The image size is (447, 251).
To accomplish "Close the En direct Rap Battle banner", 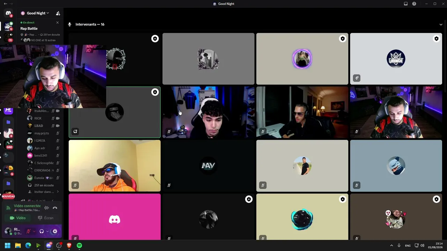I will pos(58,23).
